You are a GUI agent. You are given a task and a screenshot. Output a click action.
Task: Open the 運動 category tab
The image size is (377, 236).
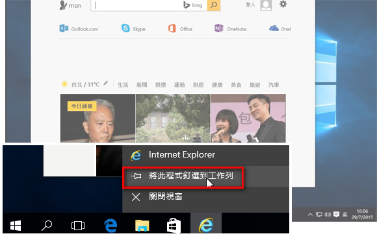click(x=179, y=85)
